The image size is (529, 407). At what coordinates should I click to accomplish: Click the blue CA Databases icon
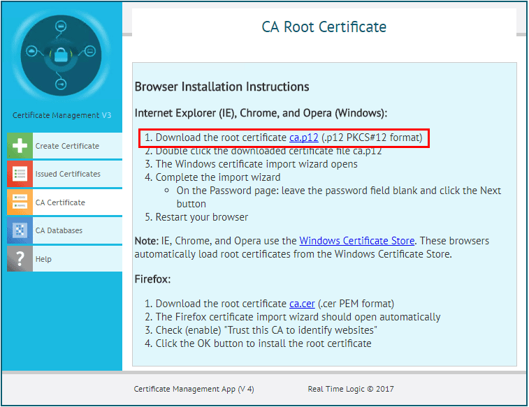(x=20, y=230)
